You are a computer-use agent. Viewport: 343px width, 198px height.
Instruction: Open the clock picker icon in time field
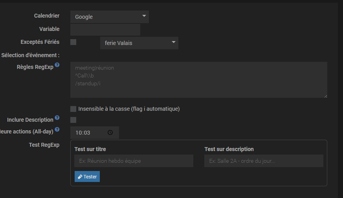110,133
